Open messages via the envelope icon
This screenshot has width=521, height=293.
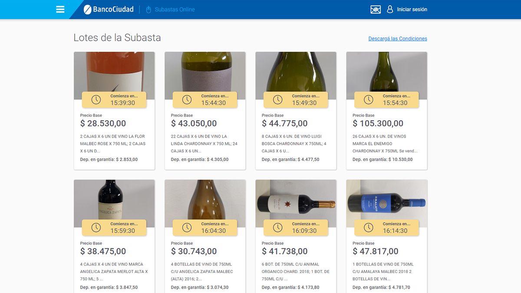point(375,9)
